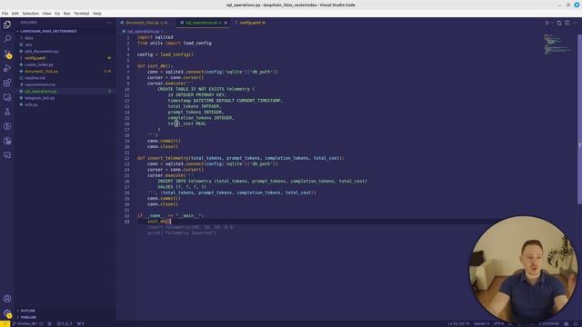The image size is (582, 327).
Task: Open notifications bell in status bar
Action: click(576, 323)
